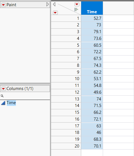
Task: Click the cell with value 60.5
Action: click(92, 45)
